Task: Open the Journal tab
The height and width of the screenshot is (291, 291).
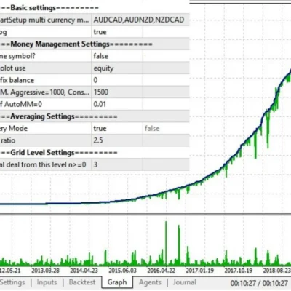Action: (x=184, y=282)
